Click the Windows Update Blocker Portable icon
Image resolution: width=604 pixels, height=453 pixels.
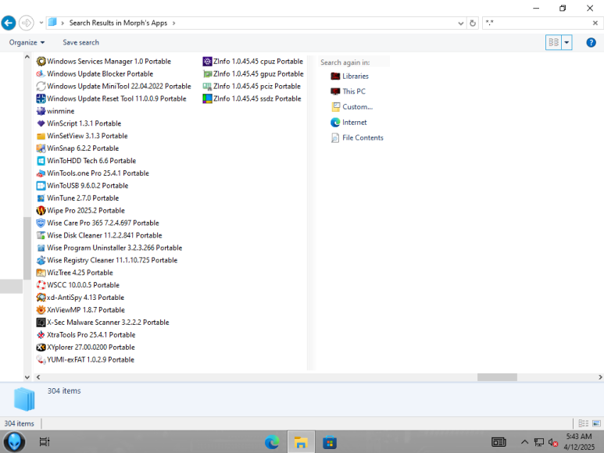pyautogui.click(x=41, y=73)
